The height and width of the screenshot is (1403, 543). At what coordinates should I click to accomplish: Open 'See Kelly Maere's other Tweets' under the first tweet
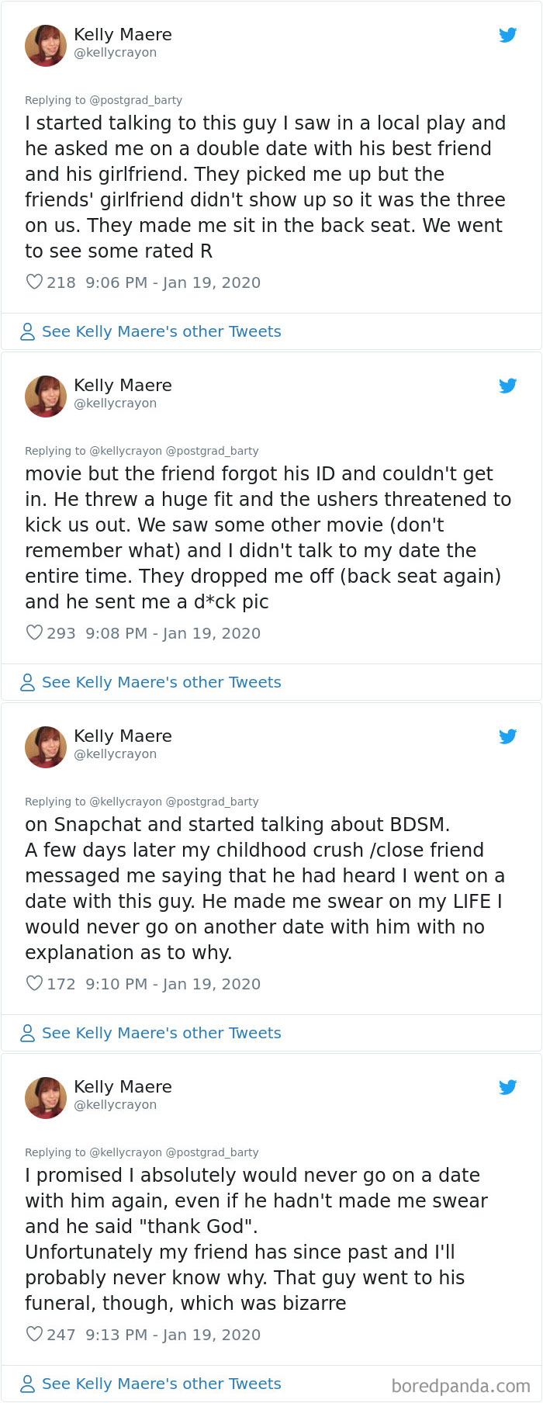pos(162,331)
